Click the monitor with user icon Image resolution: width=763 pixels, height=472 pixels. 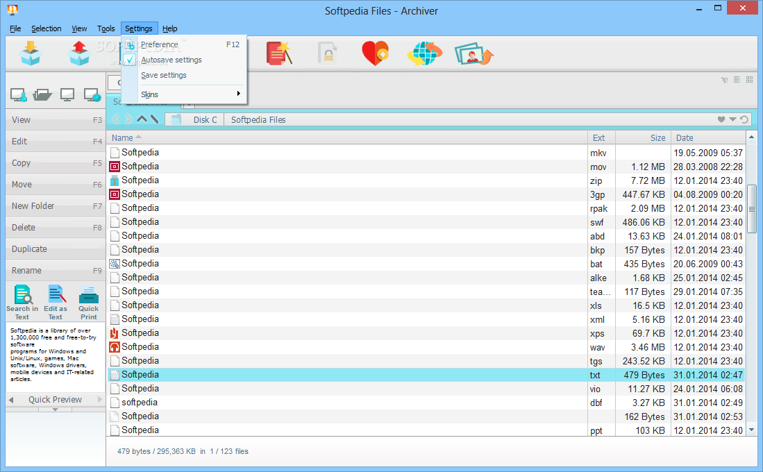tap(19, 94)
